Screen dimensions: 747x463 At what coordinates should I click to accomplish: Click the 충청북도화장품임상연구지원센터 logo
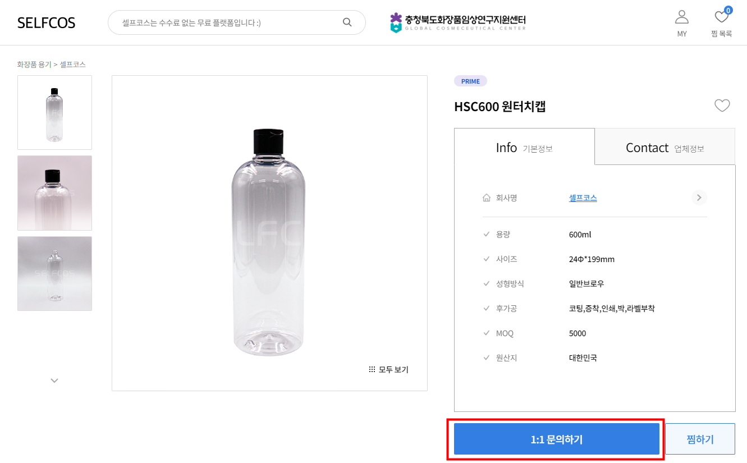coord(458,22)
